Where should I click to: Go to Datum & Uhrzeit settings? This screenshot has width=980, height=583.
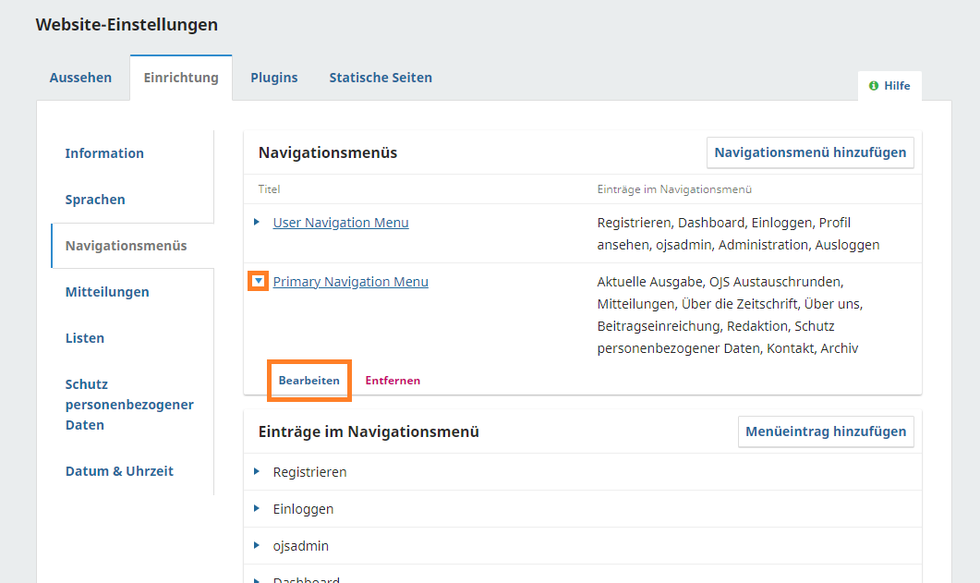tap(119, 471)
